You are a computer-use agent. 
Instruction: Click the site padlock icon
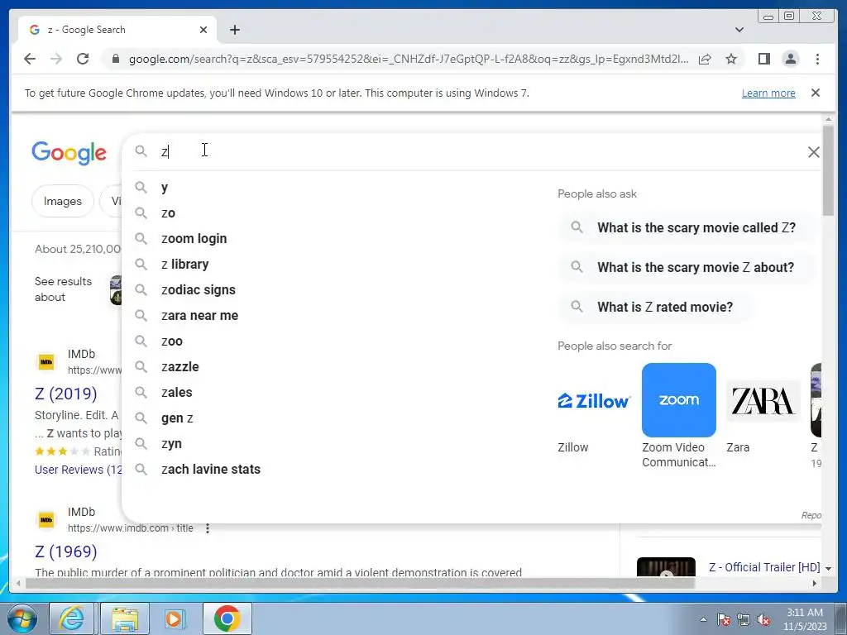point(115,59)
